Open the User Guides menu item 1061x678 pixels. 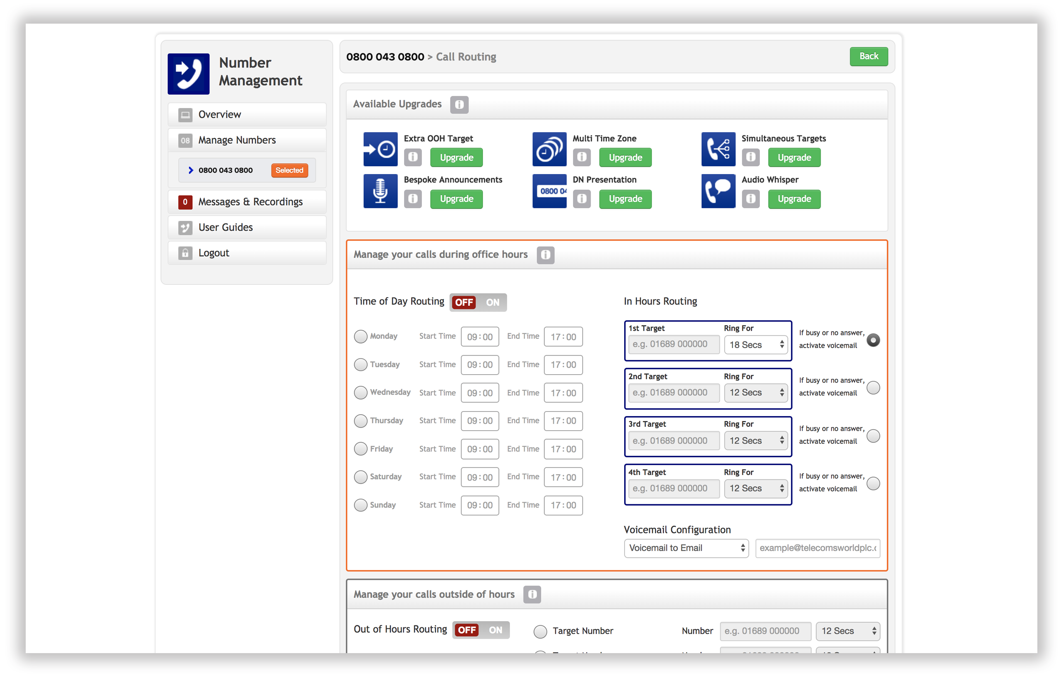tap(247, 228)
